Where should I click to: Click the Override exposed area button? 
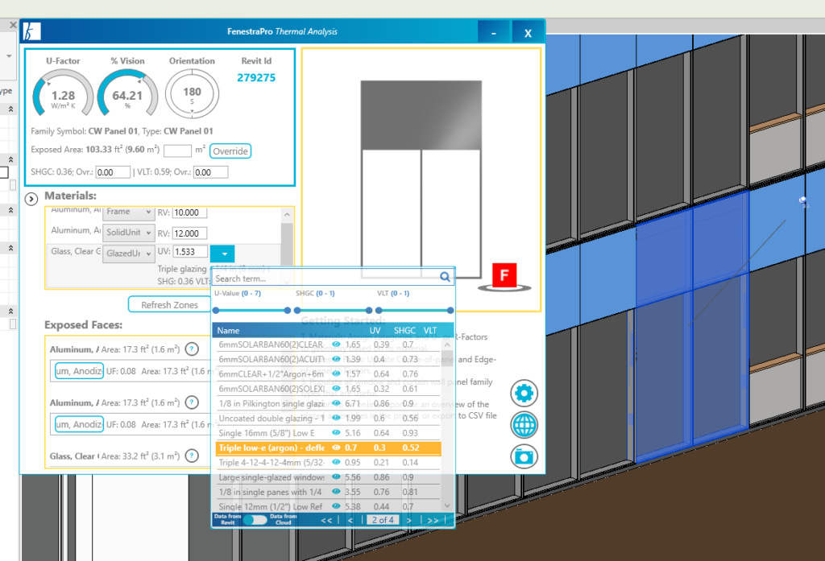(x=230, y=151)
